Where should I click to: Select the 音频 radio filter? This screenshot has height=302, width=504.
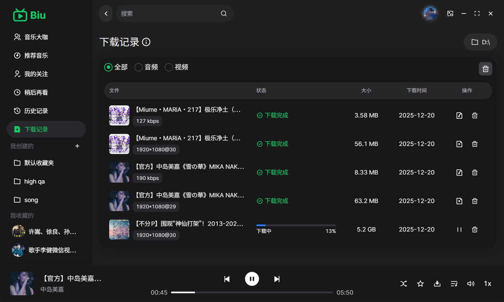tap(146, 67)
